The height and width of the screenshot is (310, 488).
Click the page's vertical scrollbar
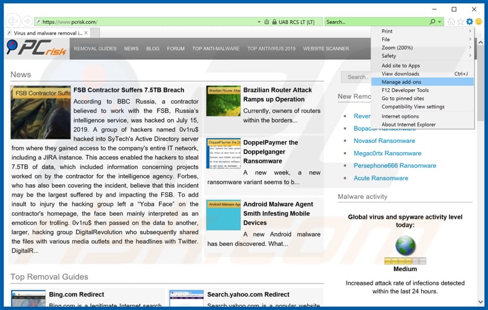[x=481, y=185]
